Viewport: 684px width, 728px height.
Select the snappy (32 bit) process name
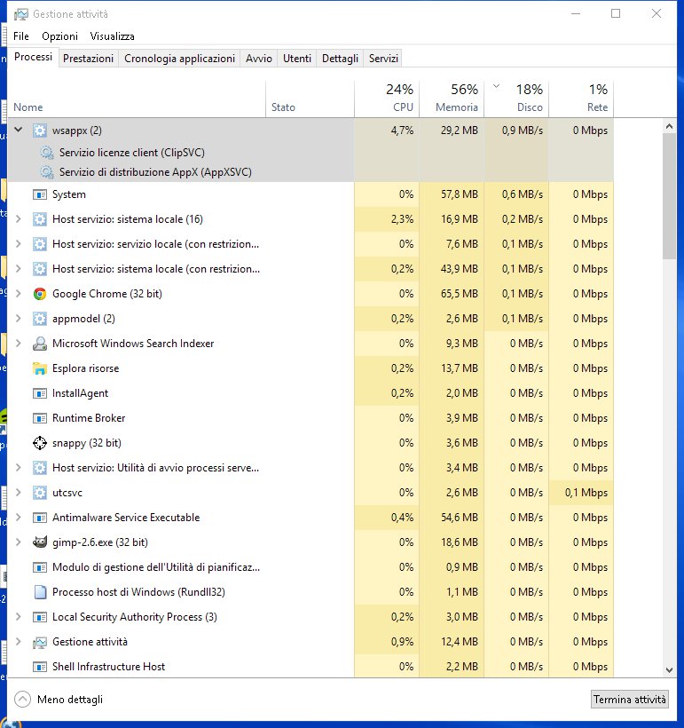tap(87, 443)
